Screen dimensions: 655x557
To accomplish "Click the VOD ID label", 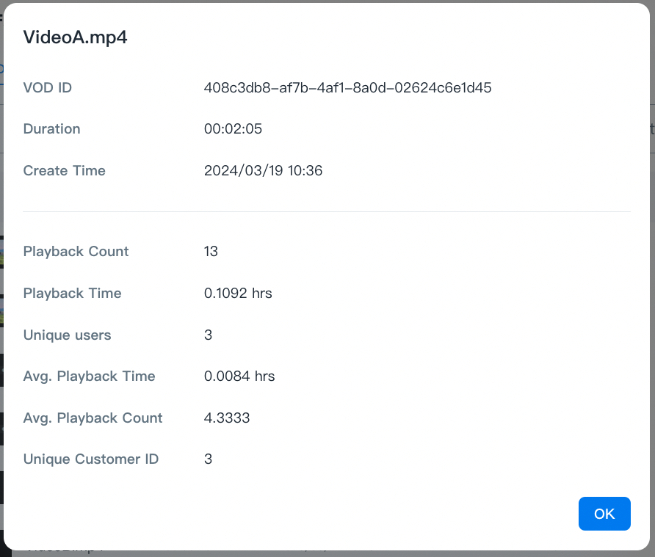I will click(48, 88).
